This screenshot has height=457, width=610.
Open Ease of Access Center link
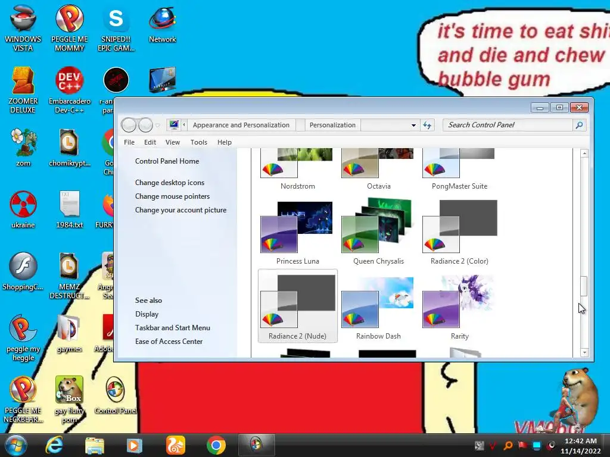tap(169, 341)
